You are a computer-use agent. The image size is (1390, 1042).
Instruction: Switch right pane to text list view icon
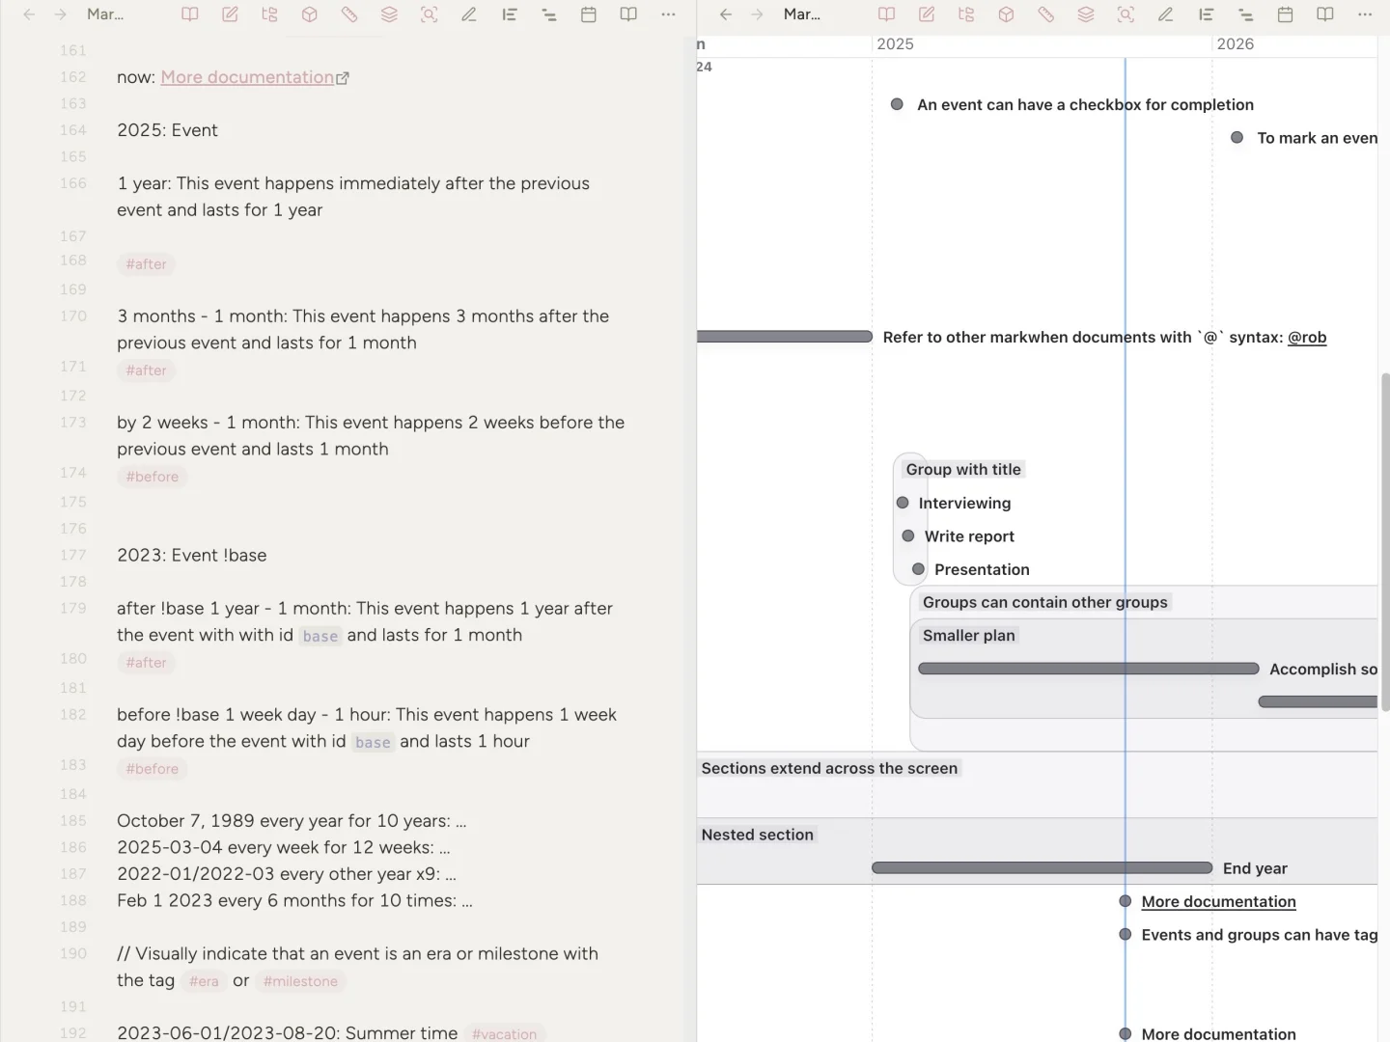click(x=1206, y=14)
